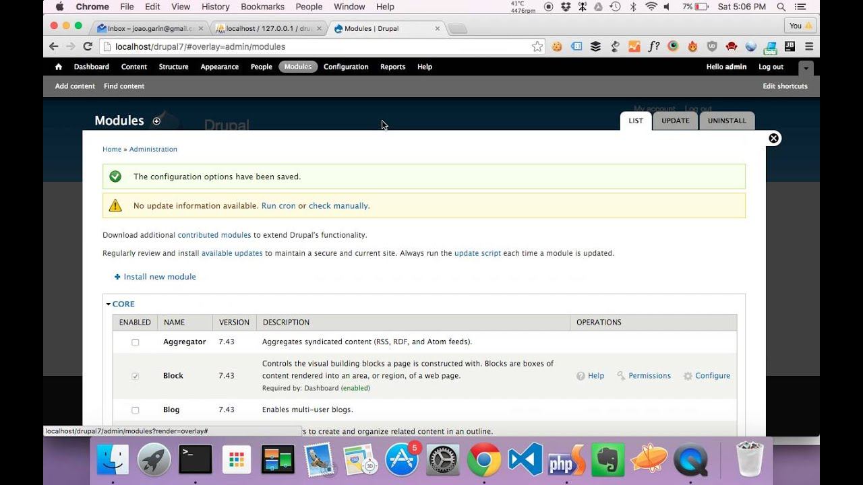Screen dimensions: 863x485
Task: Open Visual Studio Code from the dock
Action: 526,459
